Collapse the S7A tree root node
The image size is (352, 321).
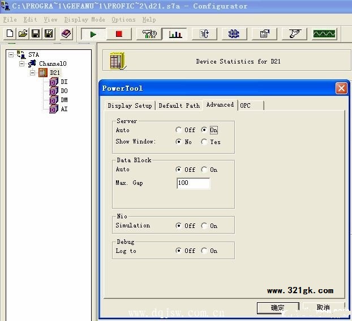tap(11, 55)
